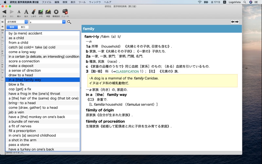Screen dimensions: 262x164
Task: Click the battery status icon
Action: point(206,2)
